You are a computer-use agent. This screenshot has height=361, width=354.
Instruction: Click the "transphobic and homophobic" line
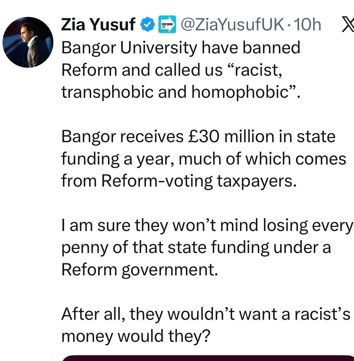point(181,92)
